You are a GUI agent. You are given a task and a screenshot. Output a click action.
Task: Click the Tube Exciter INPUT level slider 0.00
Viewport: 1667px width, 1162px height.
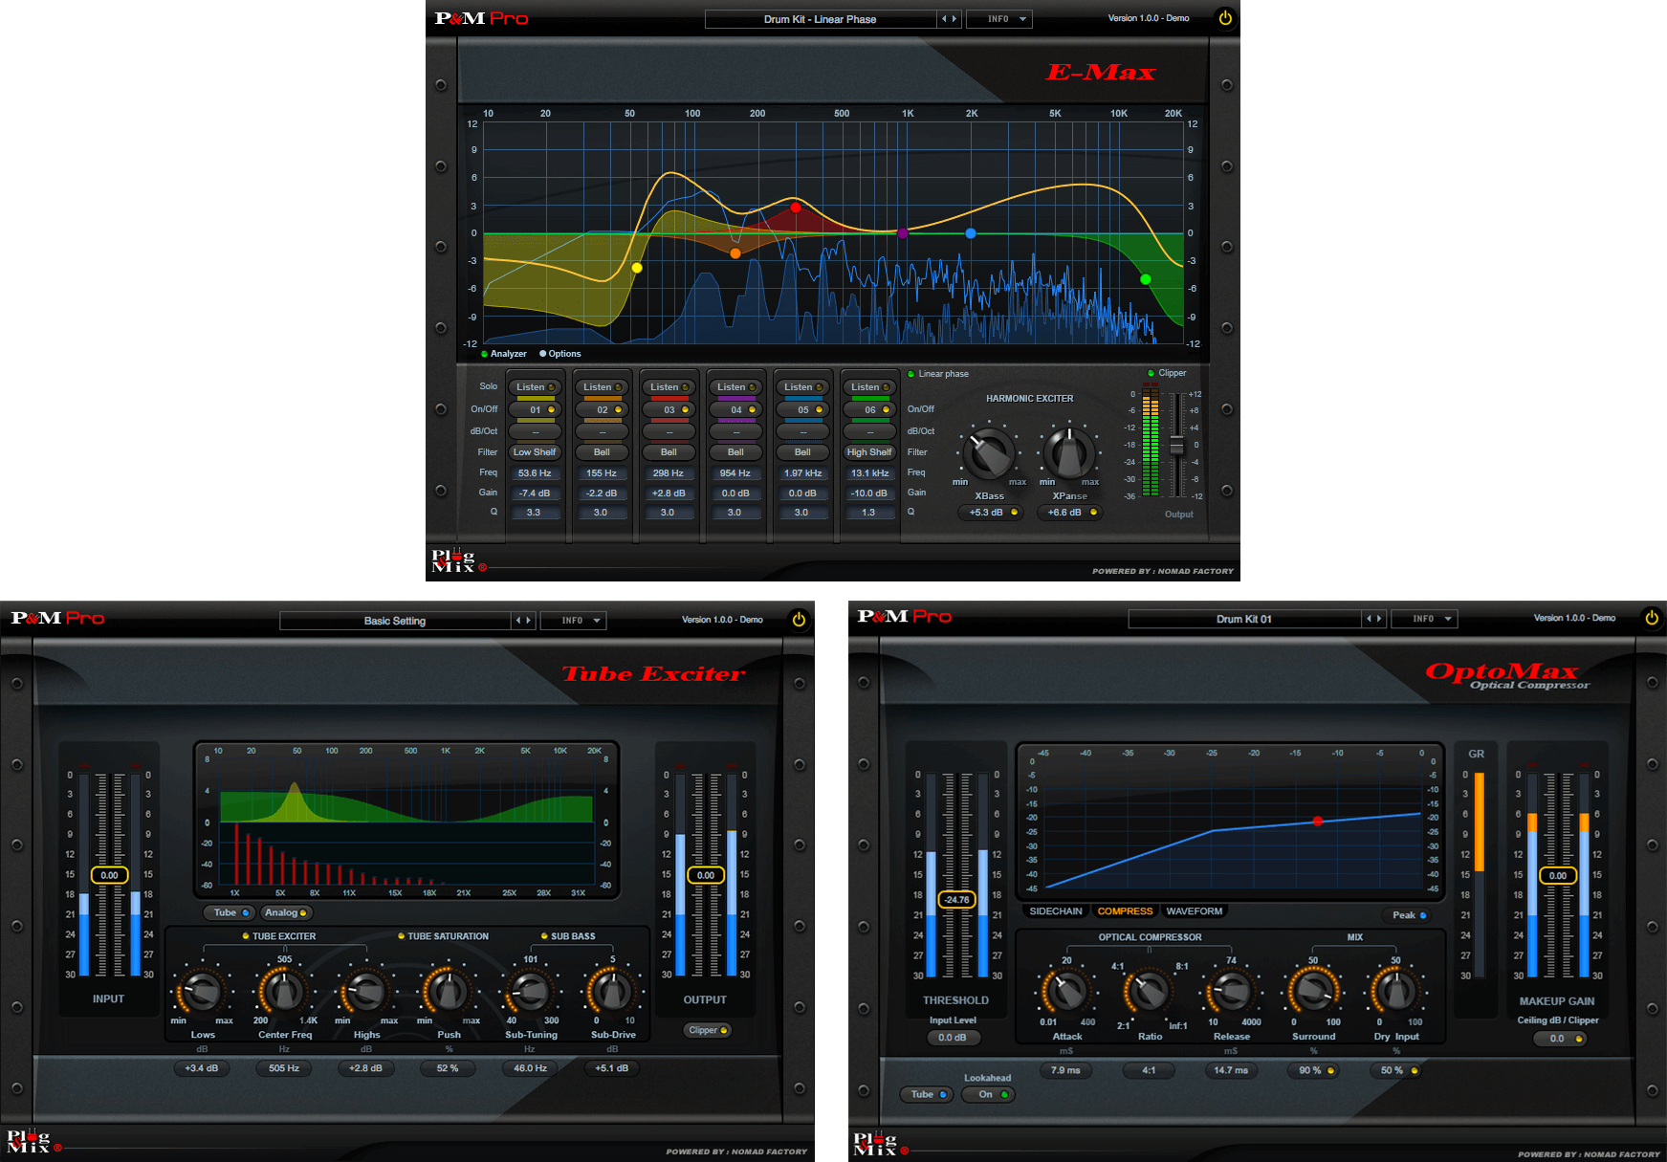pyautogui.click(x=110, y=875)
